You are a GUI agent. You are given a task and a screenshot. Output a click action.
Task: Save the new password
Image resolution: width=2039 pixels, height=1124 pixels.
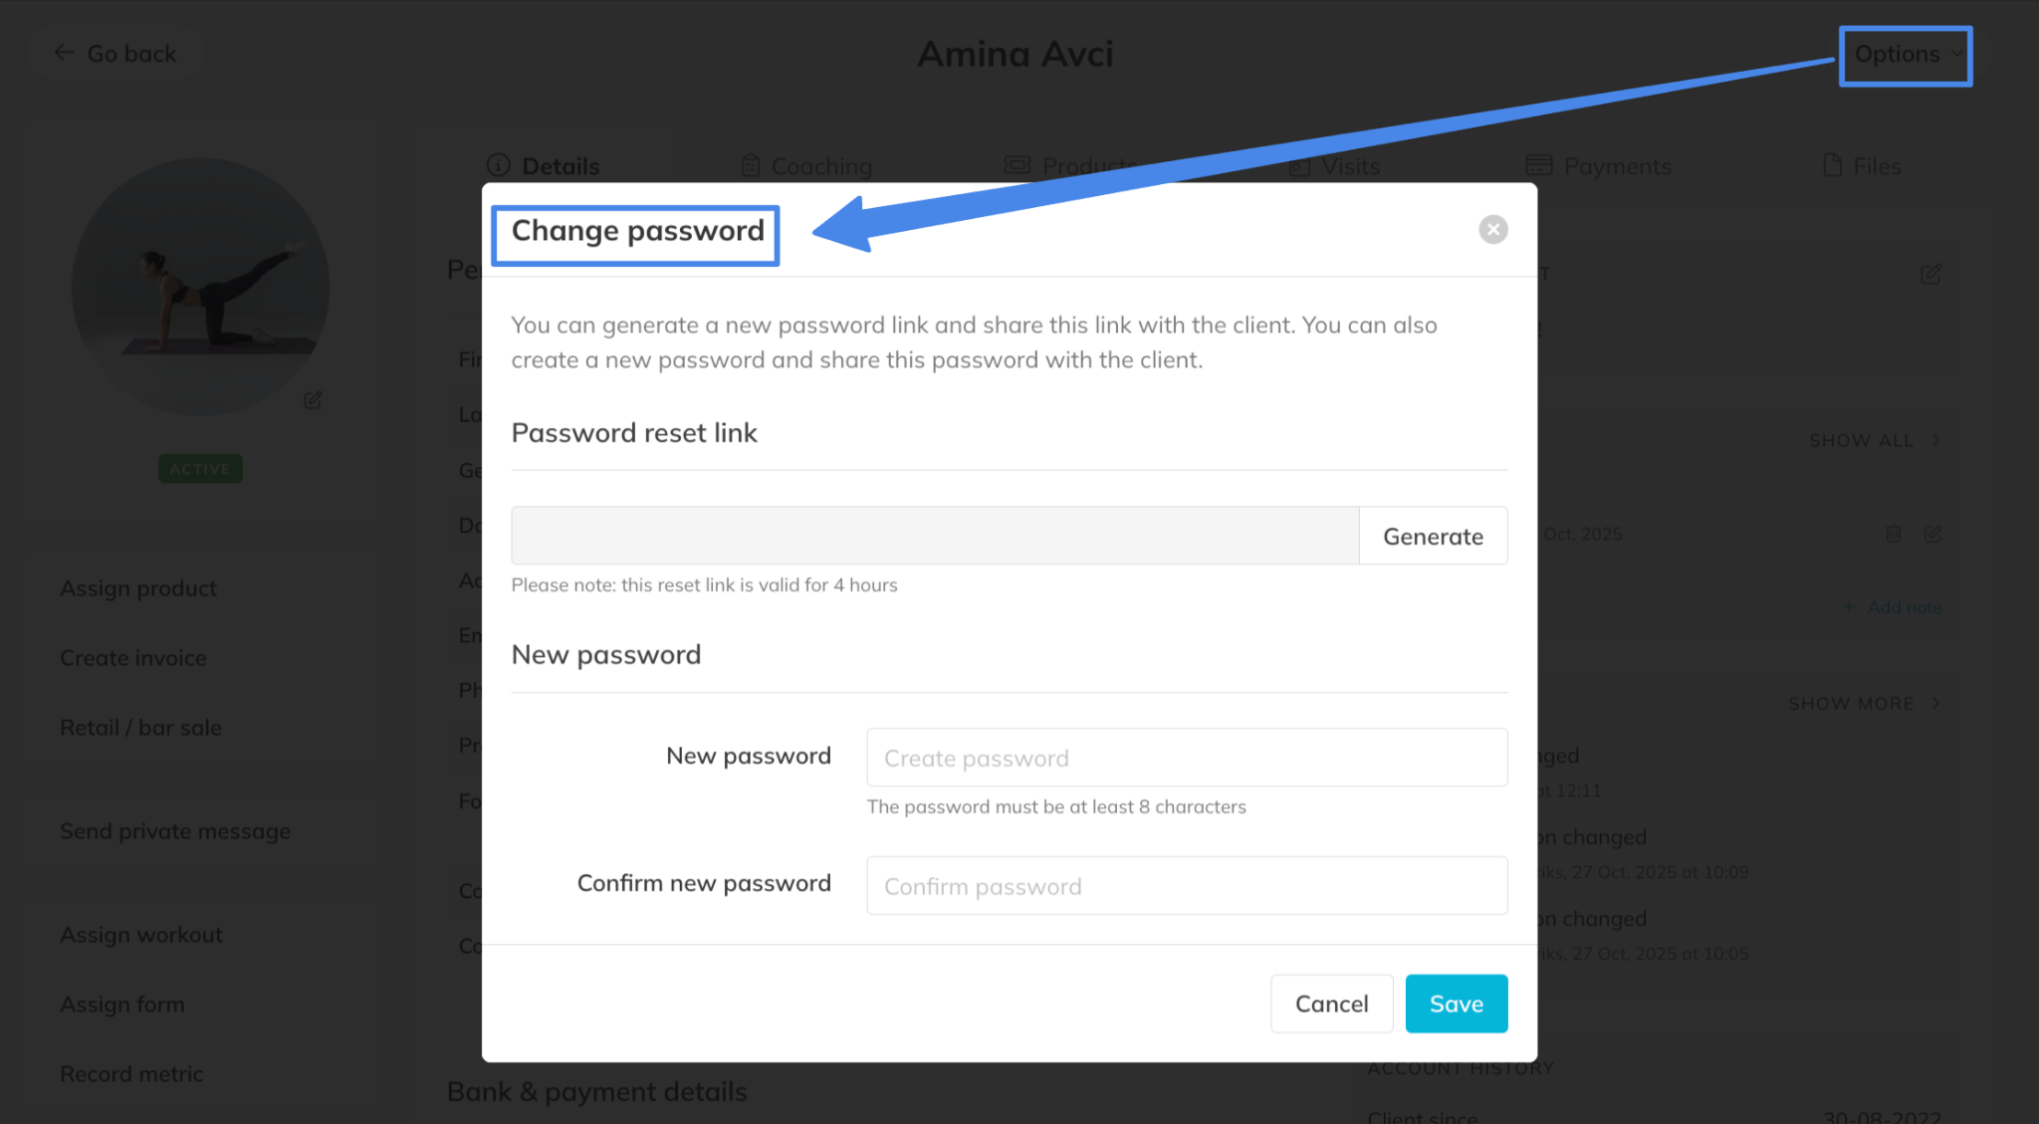1456,1004
